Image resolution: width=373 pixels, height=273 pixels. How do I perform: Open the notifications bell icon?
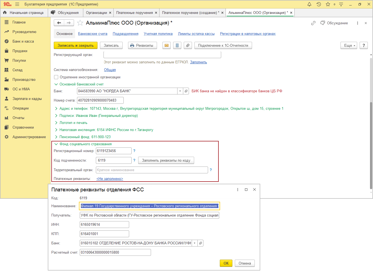(309, 4)
